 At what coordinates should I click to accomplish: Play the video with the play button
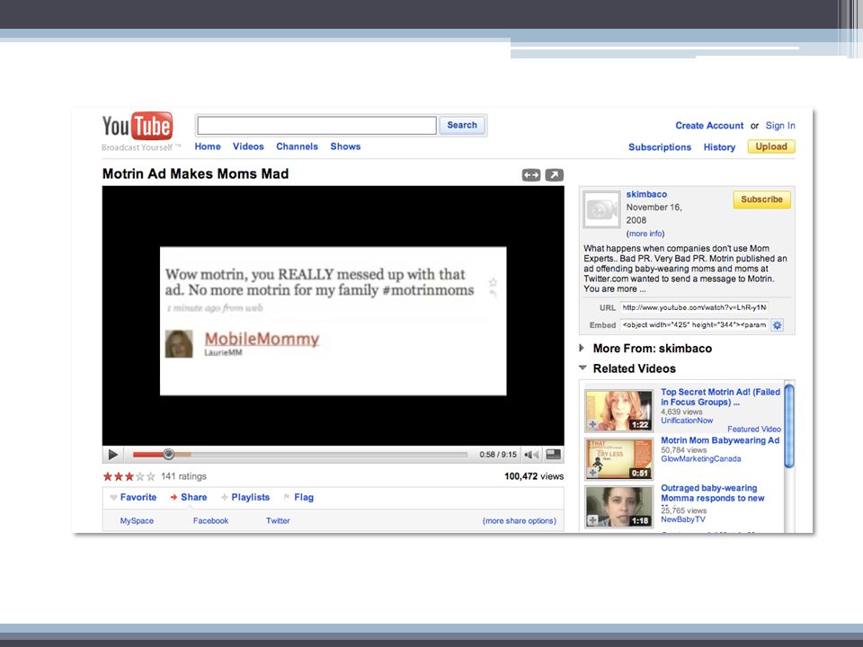[113, 455]
